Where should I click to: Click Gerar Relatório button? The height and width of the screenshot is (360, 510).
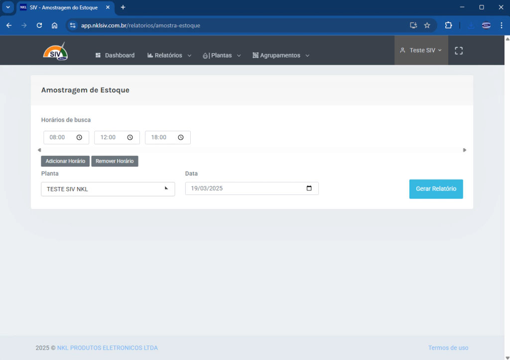tap(436, 189)
